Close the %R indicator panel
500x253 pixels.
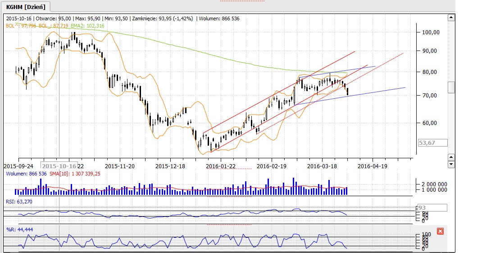(440, 231)
